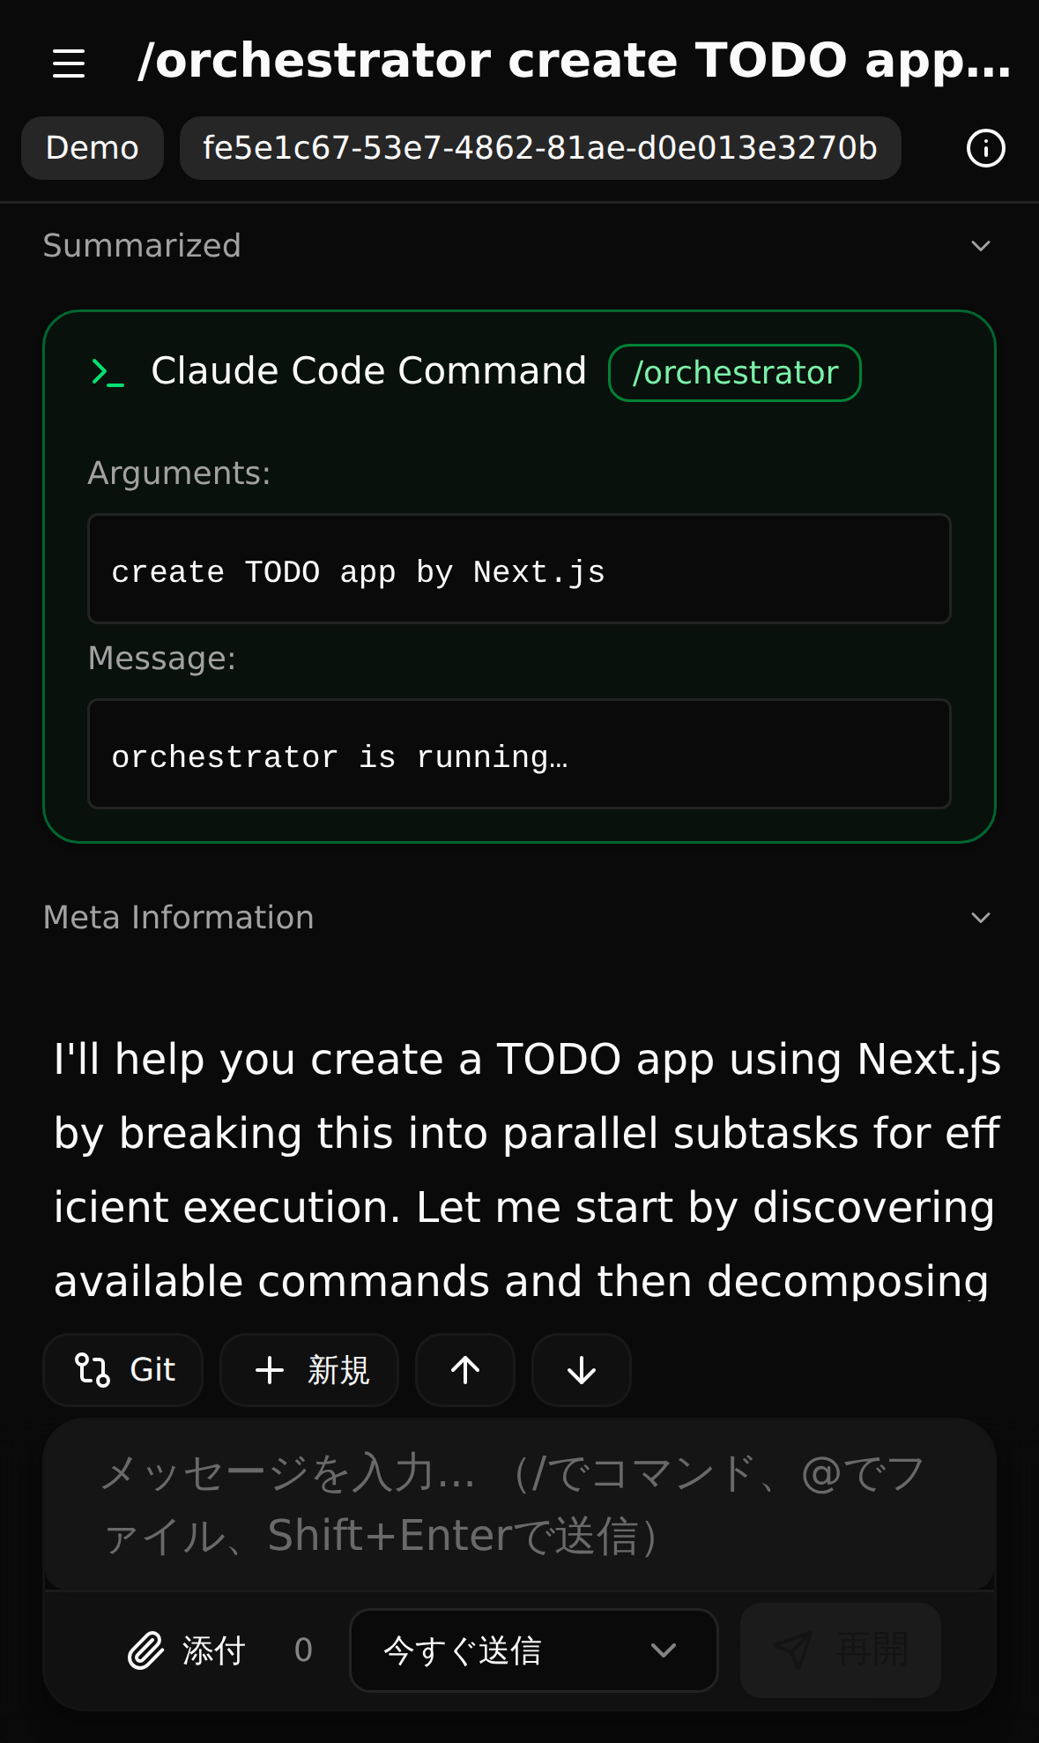Image resolution: width=1039 pixels, height=1743 pixels.
Task: Open the hamburger menu
Action: [69, 63]
